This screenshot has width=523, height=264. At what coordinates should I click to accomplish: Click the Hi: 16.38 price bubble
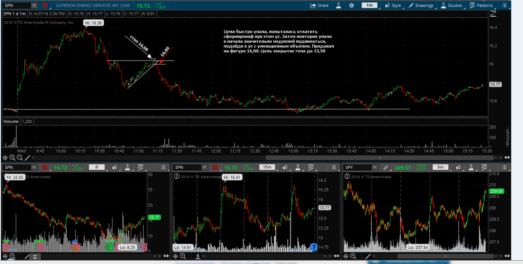[93, 23]
